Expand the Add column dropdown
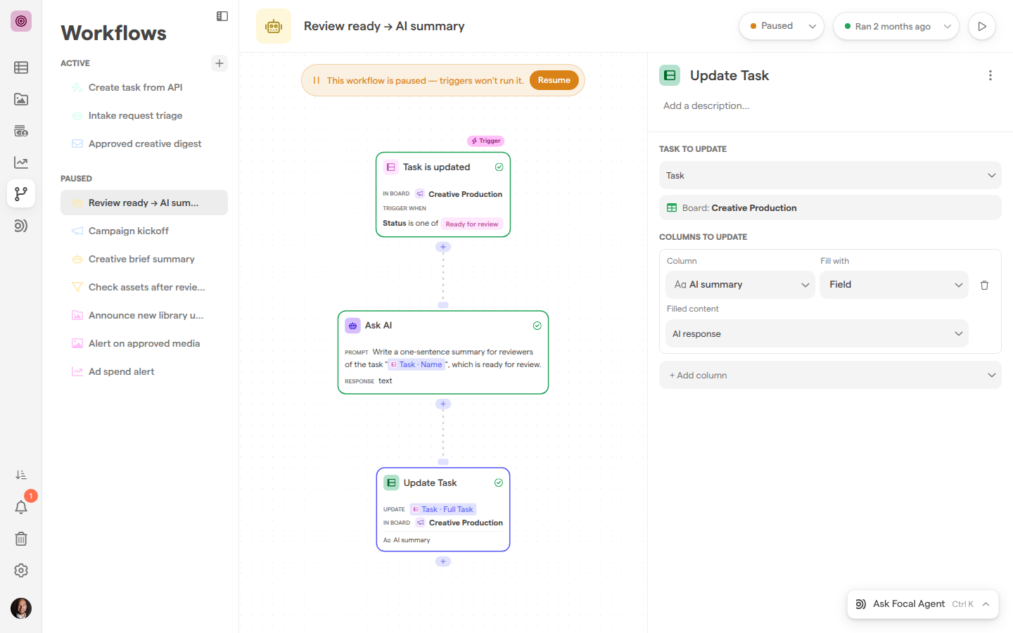The width and height of the screenshot is (1013, 633). tap(830, 375)
